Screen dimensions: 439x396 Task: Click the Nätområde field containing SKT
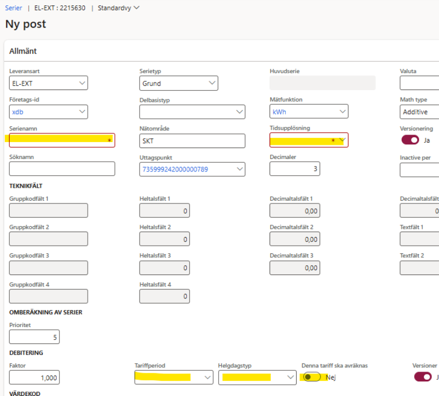click(x=192, y=140)
